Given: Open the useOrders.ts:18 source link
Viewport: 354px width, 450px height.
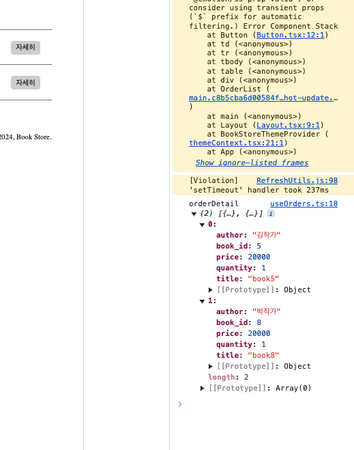Looking at the screenshot, I should [304, 203].
